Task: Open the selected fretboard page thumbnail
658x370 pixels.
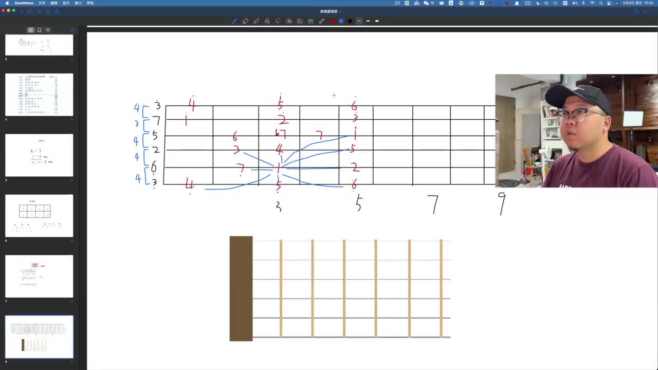Action: click(39, 337)
